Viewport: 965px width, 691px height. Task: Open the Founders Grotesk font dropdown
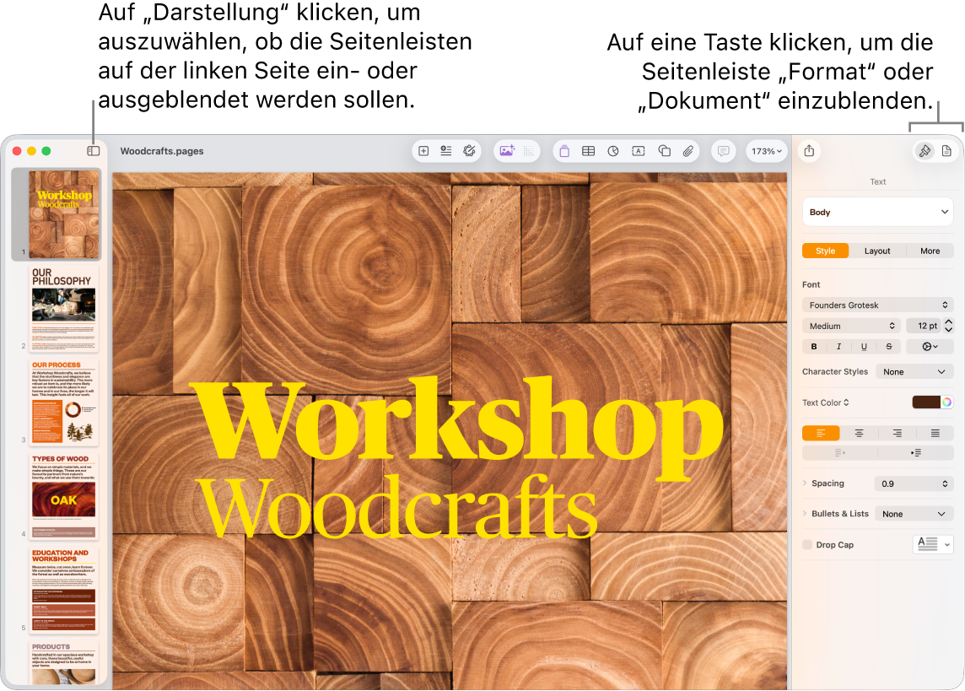point(877,305)
